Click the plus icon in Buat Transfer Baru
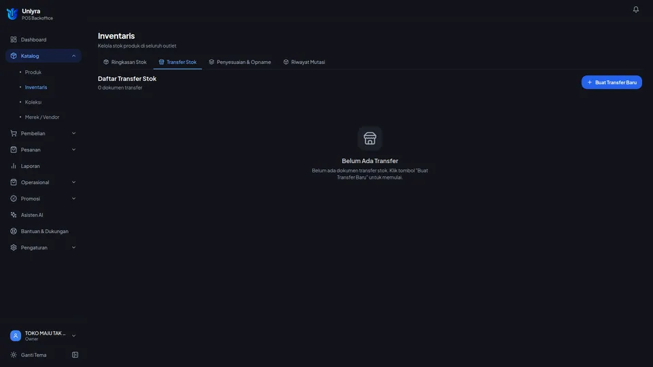Image resolution: width=653 pixels, height=367 pixels. pos(589,82)
